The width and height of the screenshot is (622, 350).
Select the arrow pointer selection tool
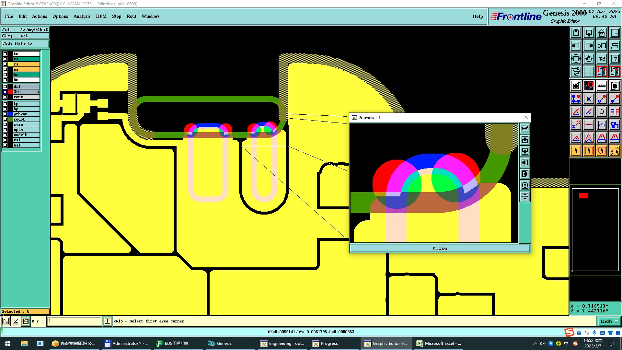tap(576, 151)
